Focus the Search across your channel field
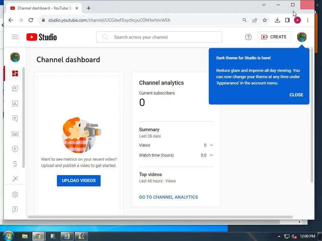Image resolution: width=322 pixels, height=241 pixels. pyautogui.click(x=159, y=37)
